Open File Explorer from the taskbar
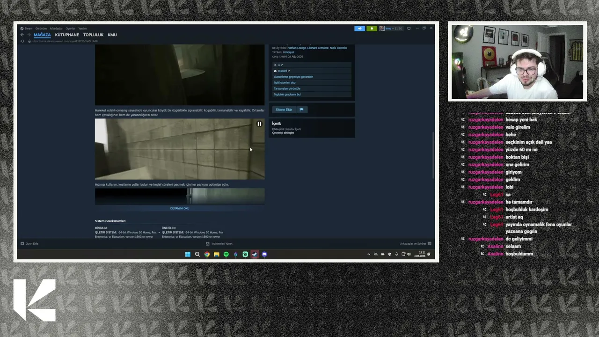This screenshot has height=337, width=599. click(x=217, y=254)
